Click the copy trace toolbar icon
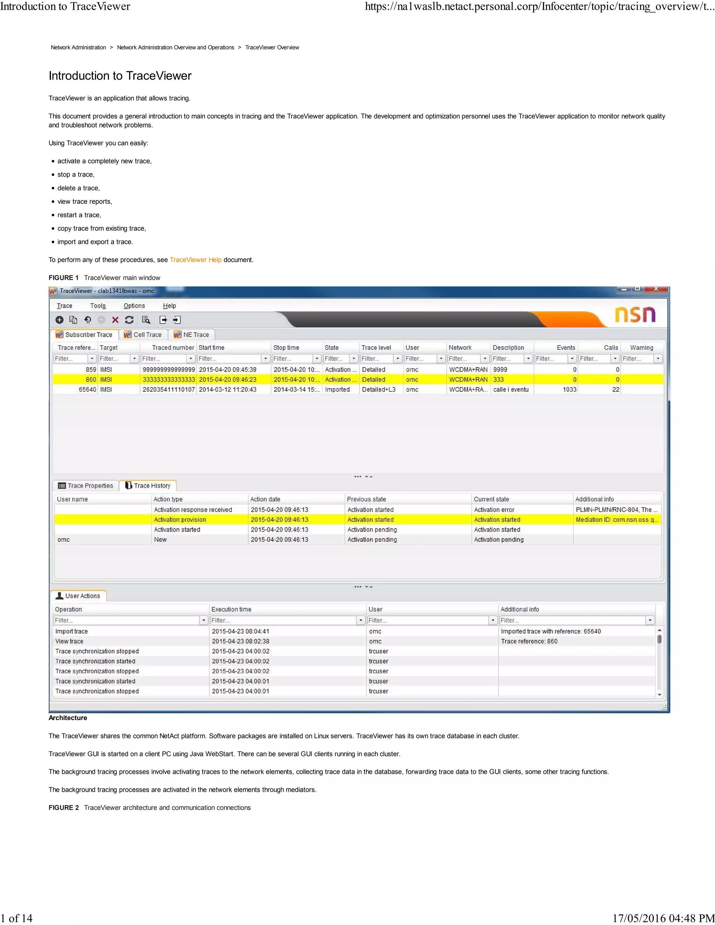This screenshot has width=715, height=925. click(x=73, y=320)
